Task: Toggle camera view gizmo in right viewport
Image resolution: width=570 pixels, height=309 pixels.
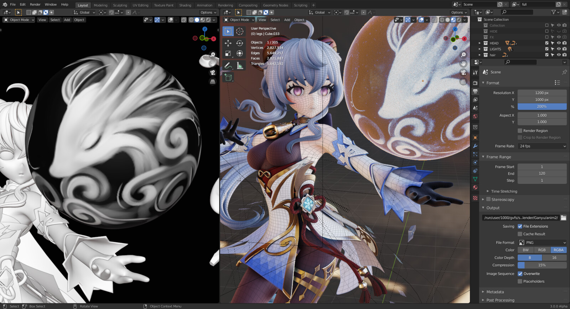Action: point(463,72)
